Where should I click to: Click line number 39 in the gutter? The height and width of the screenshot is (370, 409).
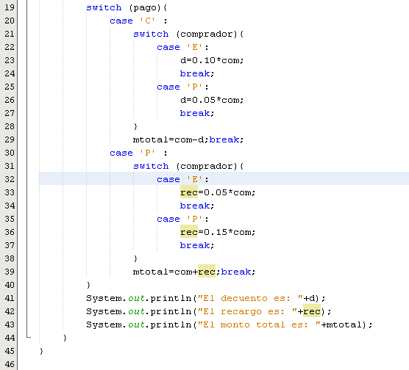[10, 272]
